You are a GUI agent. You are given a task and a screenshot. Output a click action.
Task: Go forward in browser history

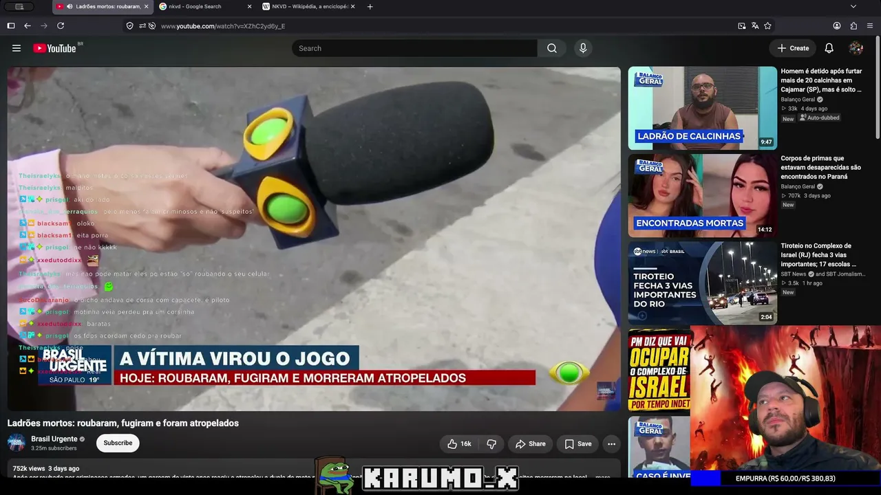tap(44, 25)
